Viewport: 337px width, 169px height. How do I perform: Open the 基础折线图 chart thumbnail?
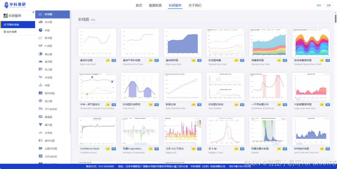pyautogui.click(x=97, y=43)
